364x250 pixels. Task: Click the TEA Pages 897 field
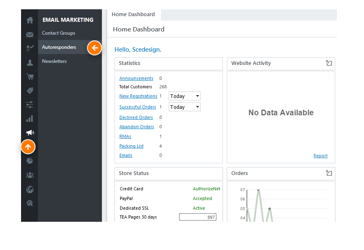pos(198,217)
